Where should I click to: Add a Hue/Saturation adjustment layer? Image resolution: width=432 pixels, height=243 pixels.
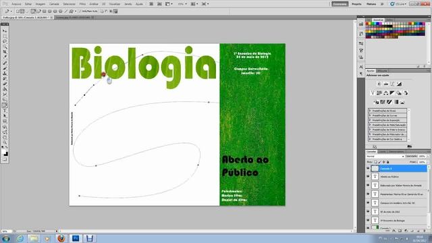379,93
